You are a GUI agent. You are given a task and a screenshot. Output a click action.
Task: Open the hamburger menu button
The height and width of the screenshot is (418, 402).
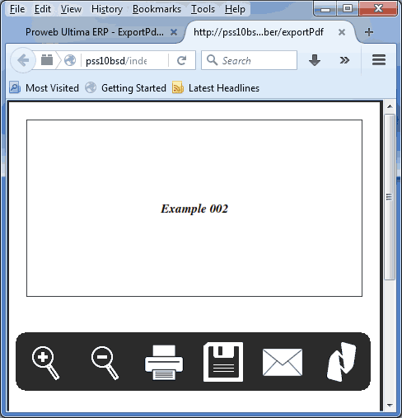click(379, 60)
